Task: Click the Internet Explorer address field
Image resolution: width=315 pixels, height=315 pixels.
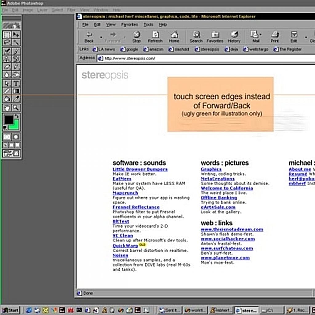Action: [x=206, y=58]
